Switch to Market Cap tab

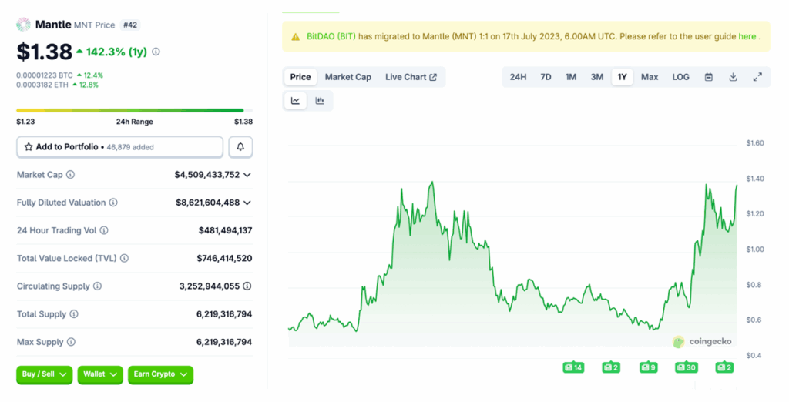[x=347, y=77]
